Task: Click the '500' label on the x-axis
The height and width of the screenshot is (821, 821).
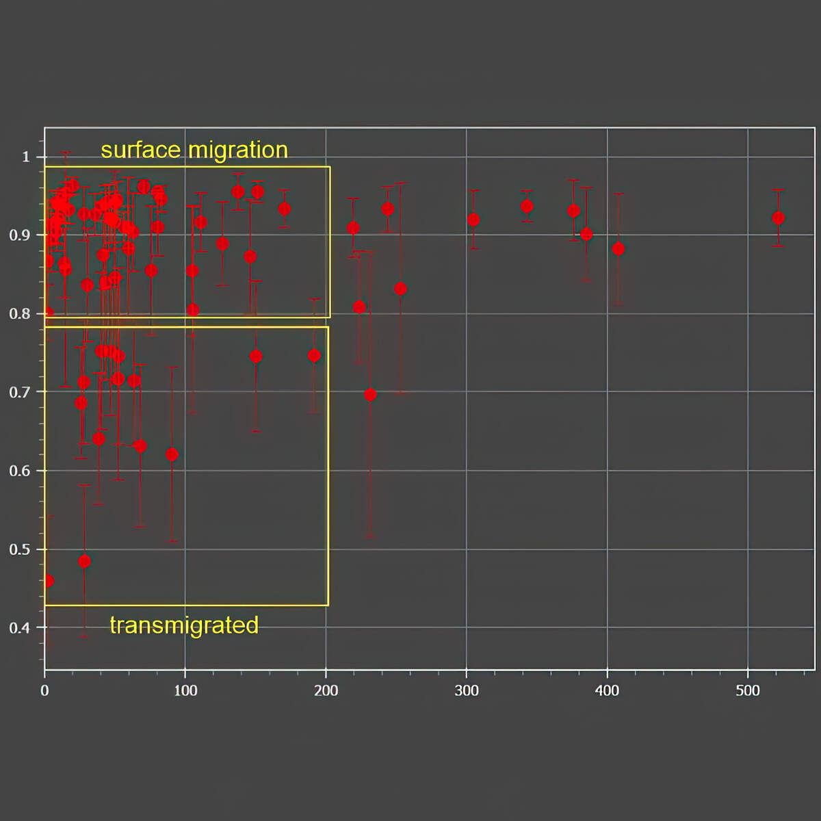Action: [748, 690]
